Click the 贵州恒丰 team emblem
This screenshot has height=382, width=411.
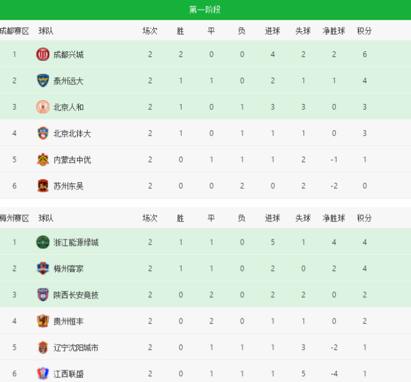click(43, 321)
